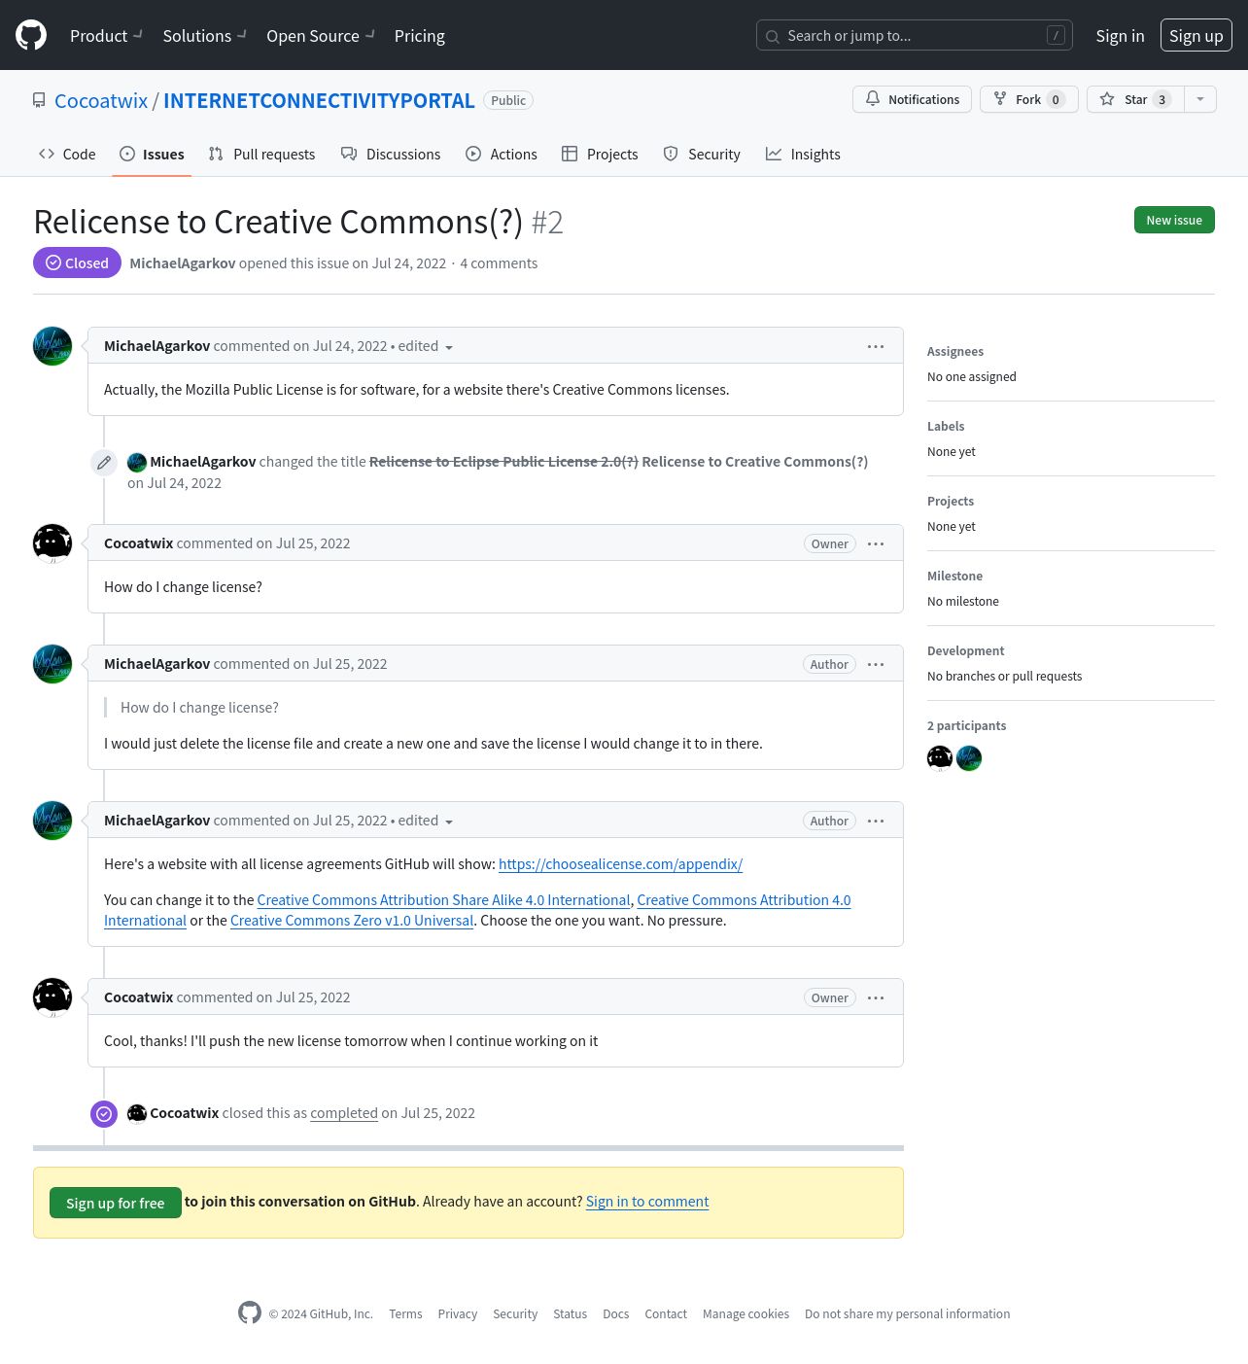The image size is (1248, 1364).
Task: Click the repository book icon beside Cocoatwix
Action: pyautogui.click(x=39, y=100)
